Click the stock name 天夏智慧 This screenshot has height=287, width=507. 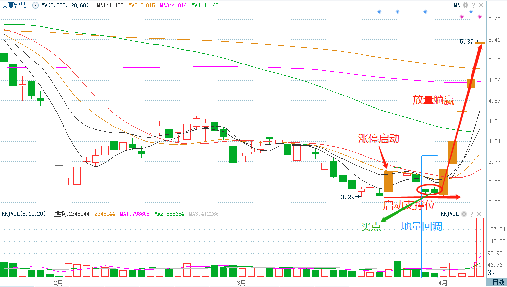click(x=14, y=5)
